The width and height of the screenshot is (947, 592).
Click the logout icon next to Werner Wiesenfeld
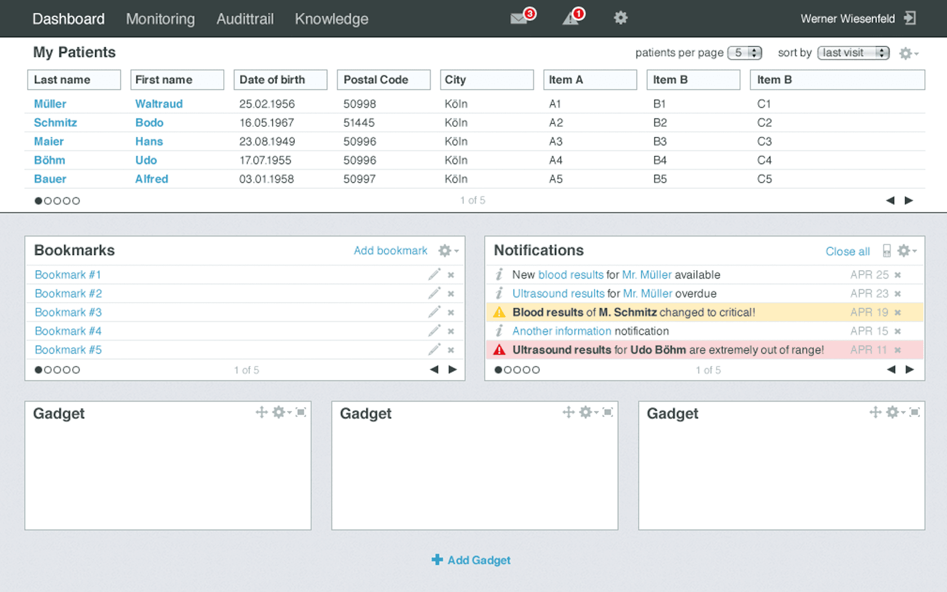[910, 18]
